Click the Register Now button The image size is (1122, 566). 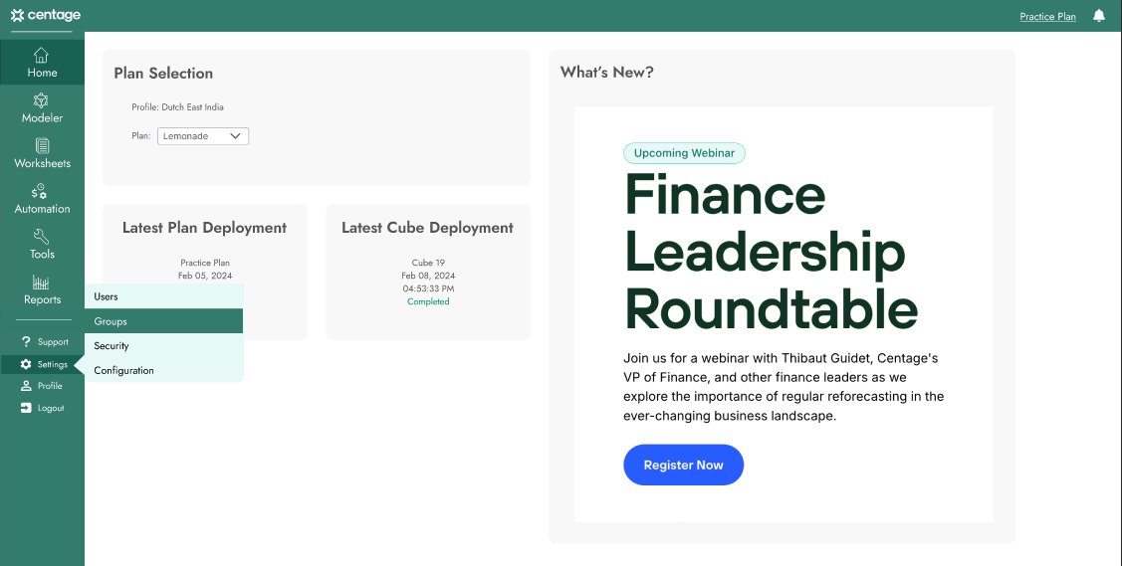(683, 466)
